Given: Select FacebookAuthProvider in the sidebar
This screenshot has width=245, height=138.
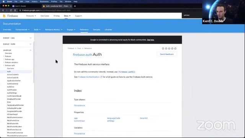Looking at the screenshot, I should click(15, 105).
